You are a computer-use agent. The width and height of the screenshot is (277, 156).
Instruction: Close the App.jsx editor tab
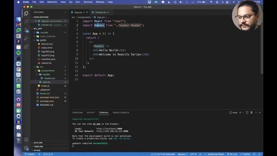87,12
